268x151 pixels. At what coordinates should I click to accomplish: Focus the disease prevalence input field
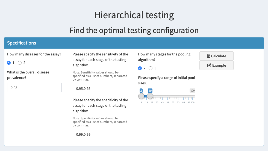click(34, 88)
